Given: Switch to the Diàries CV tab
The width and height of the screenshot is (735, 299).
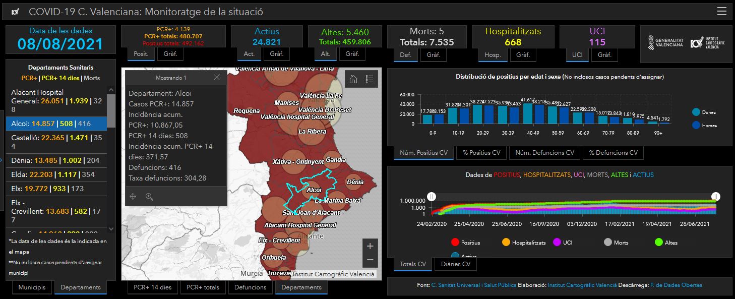Looking at the screenshot, I should (x=455, y=264).
